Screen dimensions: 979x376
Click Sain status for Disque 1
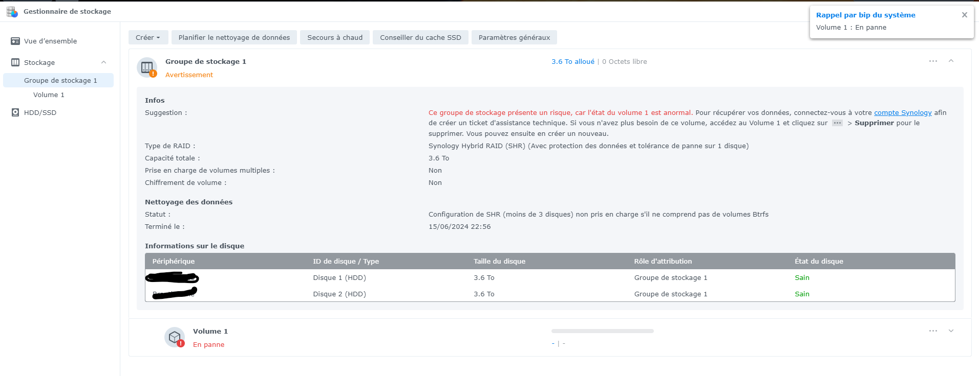click(x=802, y=277)
